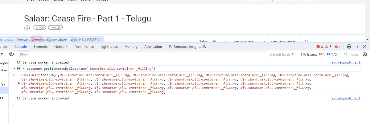Click the ACTION genre tag
Screen dimensions: 370x124
coord(40,28)
